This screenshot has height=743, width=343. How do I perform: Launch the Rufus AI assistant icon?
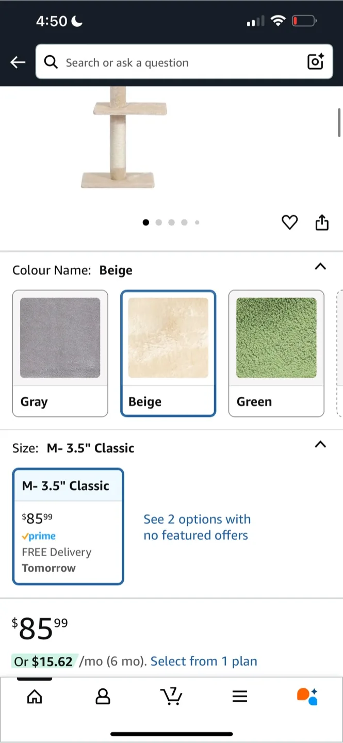[x=307, y=697]
